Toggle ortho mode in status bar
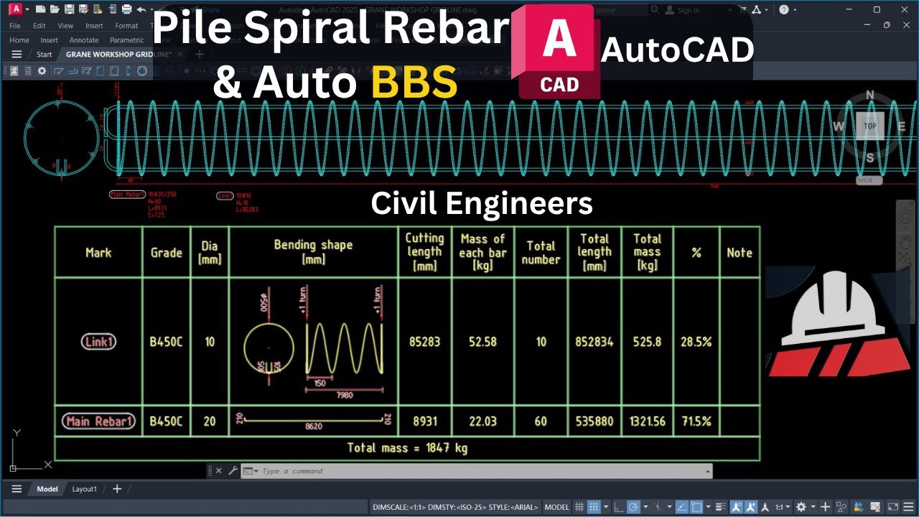The image size is (919, 517). click(619, 507)
